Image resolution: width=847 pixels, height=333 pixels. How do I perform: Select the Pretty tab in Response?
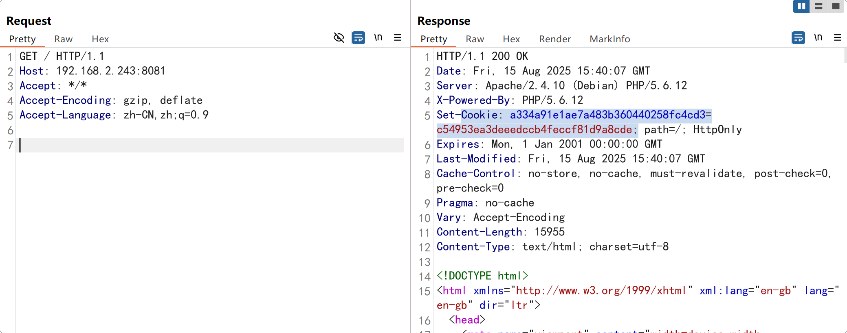point(434,39)
